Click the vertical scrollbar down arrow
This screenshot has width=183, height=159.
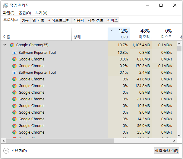click(x=179, y=136)
